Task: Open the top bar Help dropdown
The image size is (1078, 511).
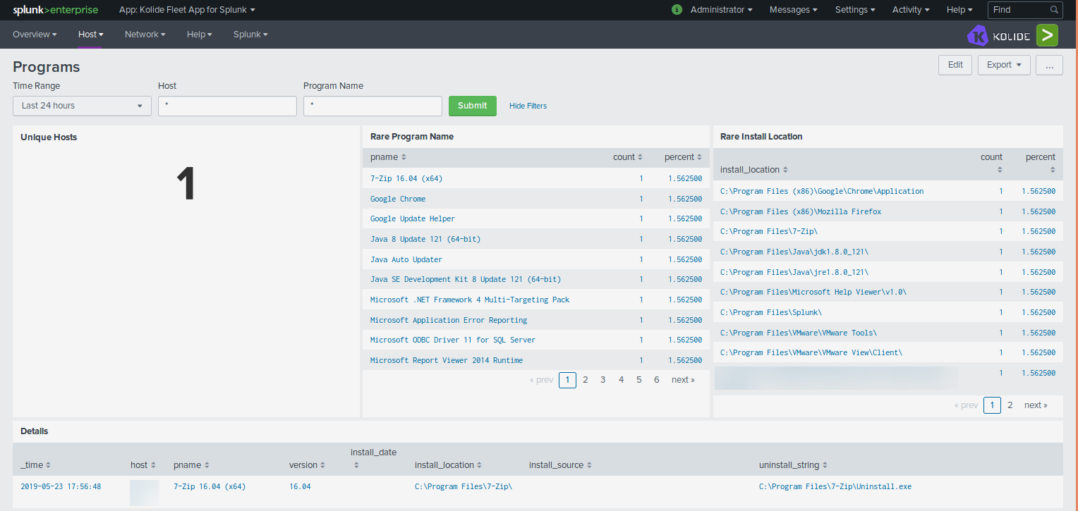Action: click(x=959, y=10)
